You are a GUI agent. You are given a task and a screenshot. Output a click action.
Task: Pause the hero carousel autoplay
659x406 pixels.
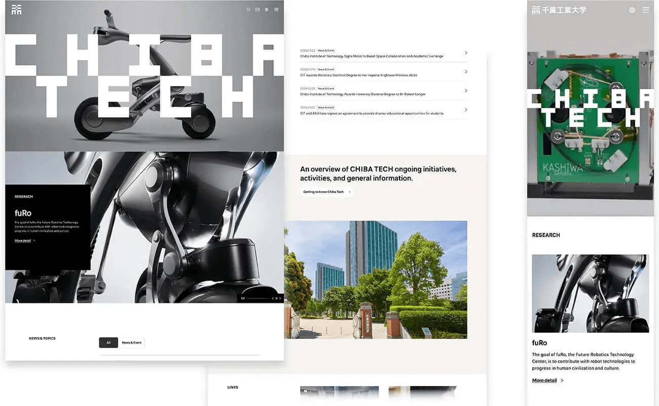pyautogui.click(x=277, y=298)
